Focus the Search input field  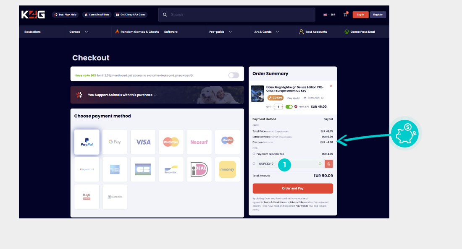(236, 14)
